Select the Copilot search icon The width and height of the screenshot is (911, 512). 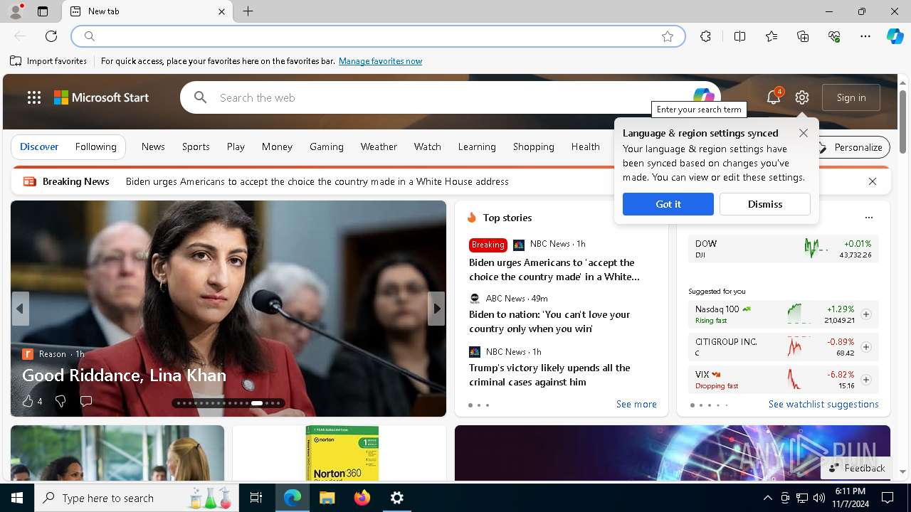tap(704, 97)
